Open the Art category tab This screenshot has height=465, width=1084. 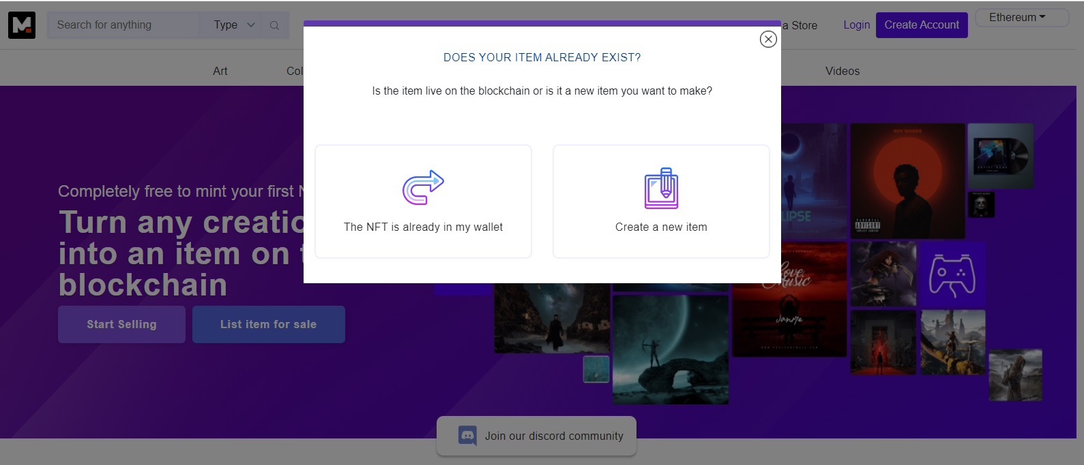click(x=220, y=71)
